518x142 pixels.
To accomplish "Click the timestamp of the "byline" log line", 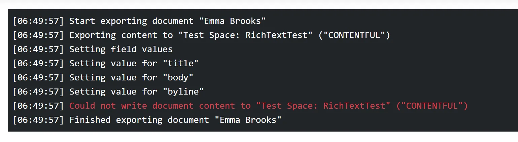I will [x=38, y=92].
